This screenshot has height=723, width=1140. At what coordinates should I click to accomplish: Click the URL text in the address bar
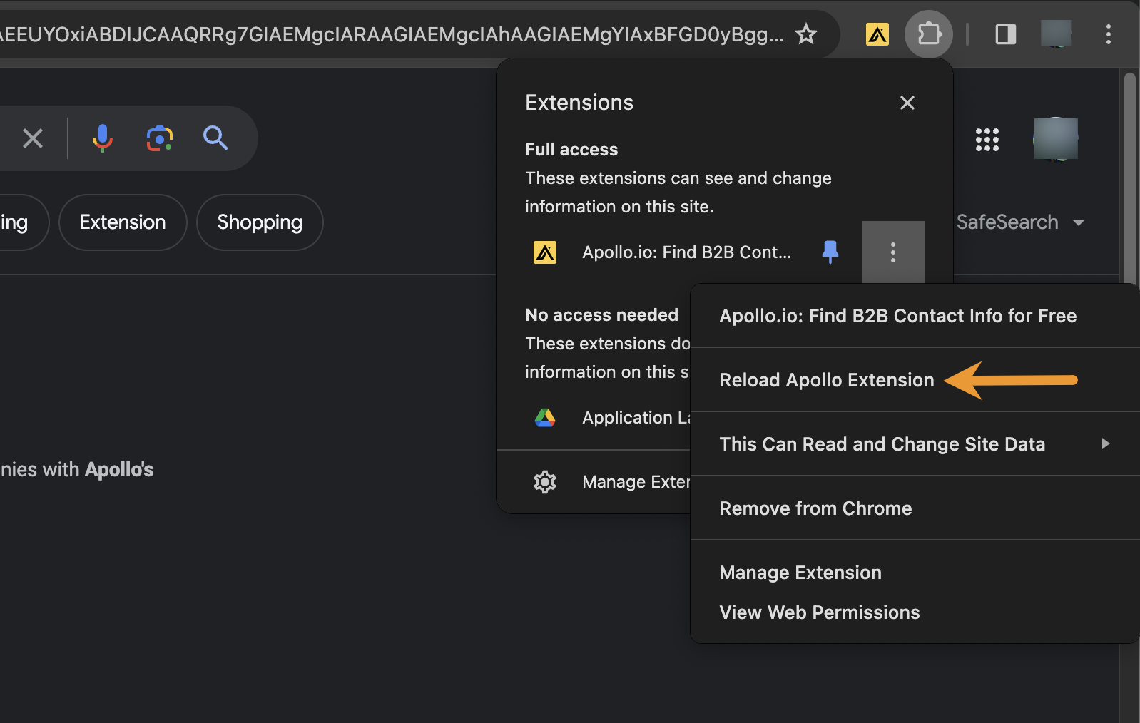(x=391, y=34)
